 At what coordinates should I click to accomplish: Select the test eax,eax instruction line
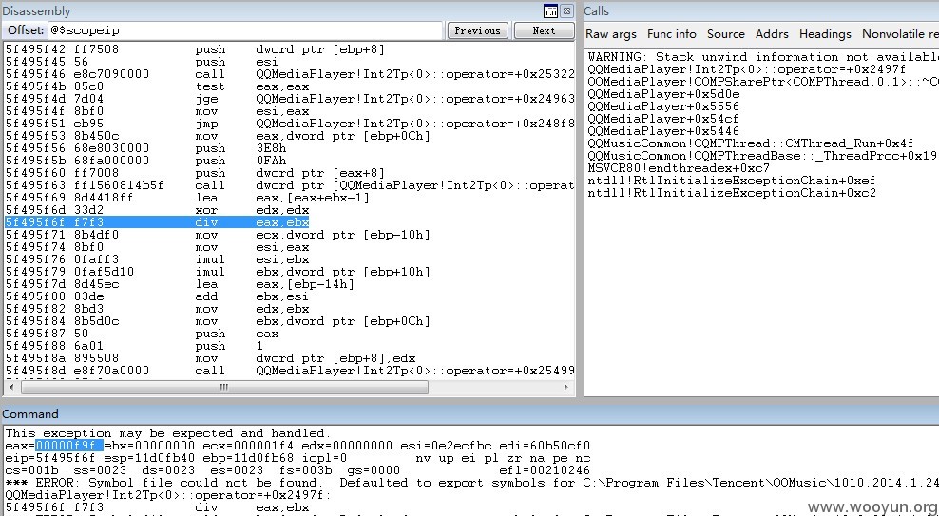tap(157, 86)
